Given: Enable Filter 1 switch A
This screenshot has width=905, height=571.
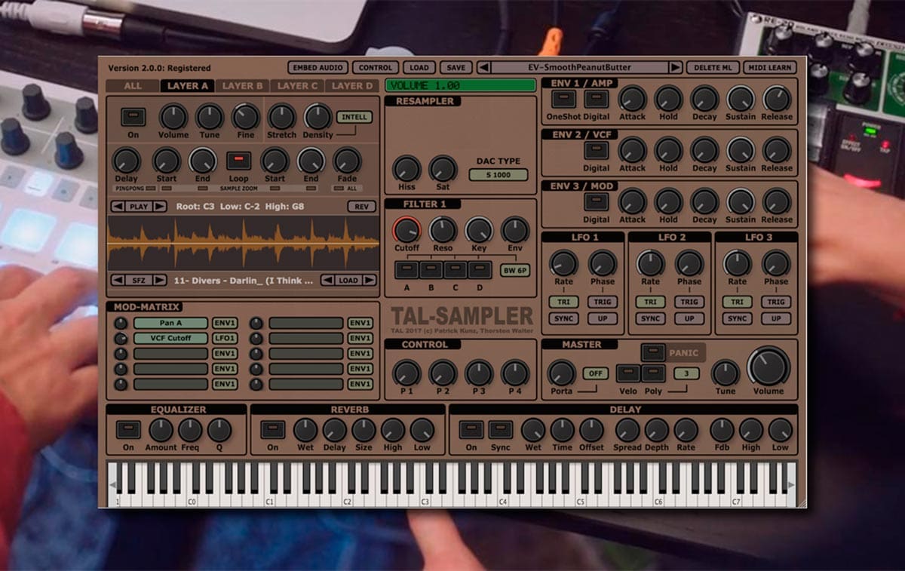Looking at the screenshot, I should 406,269.
